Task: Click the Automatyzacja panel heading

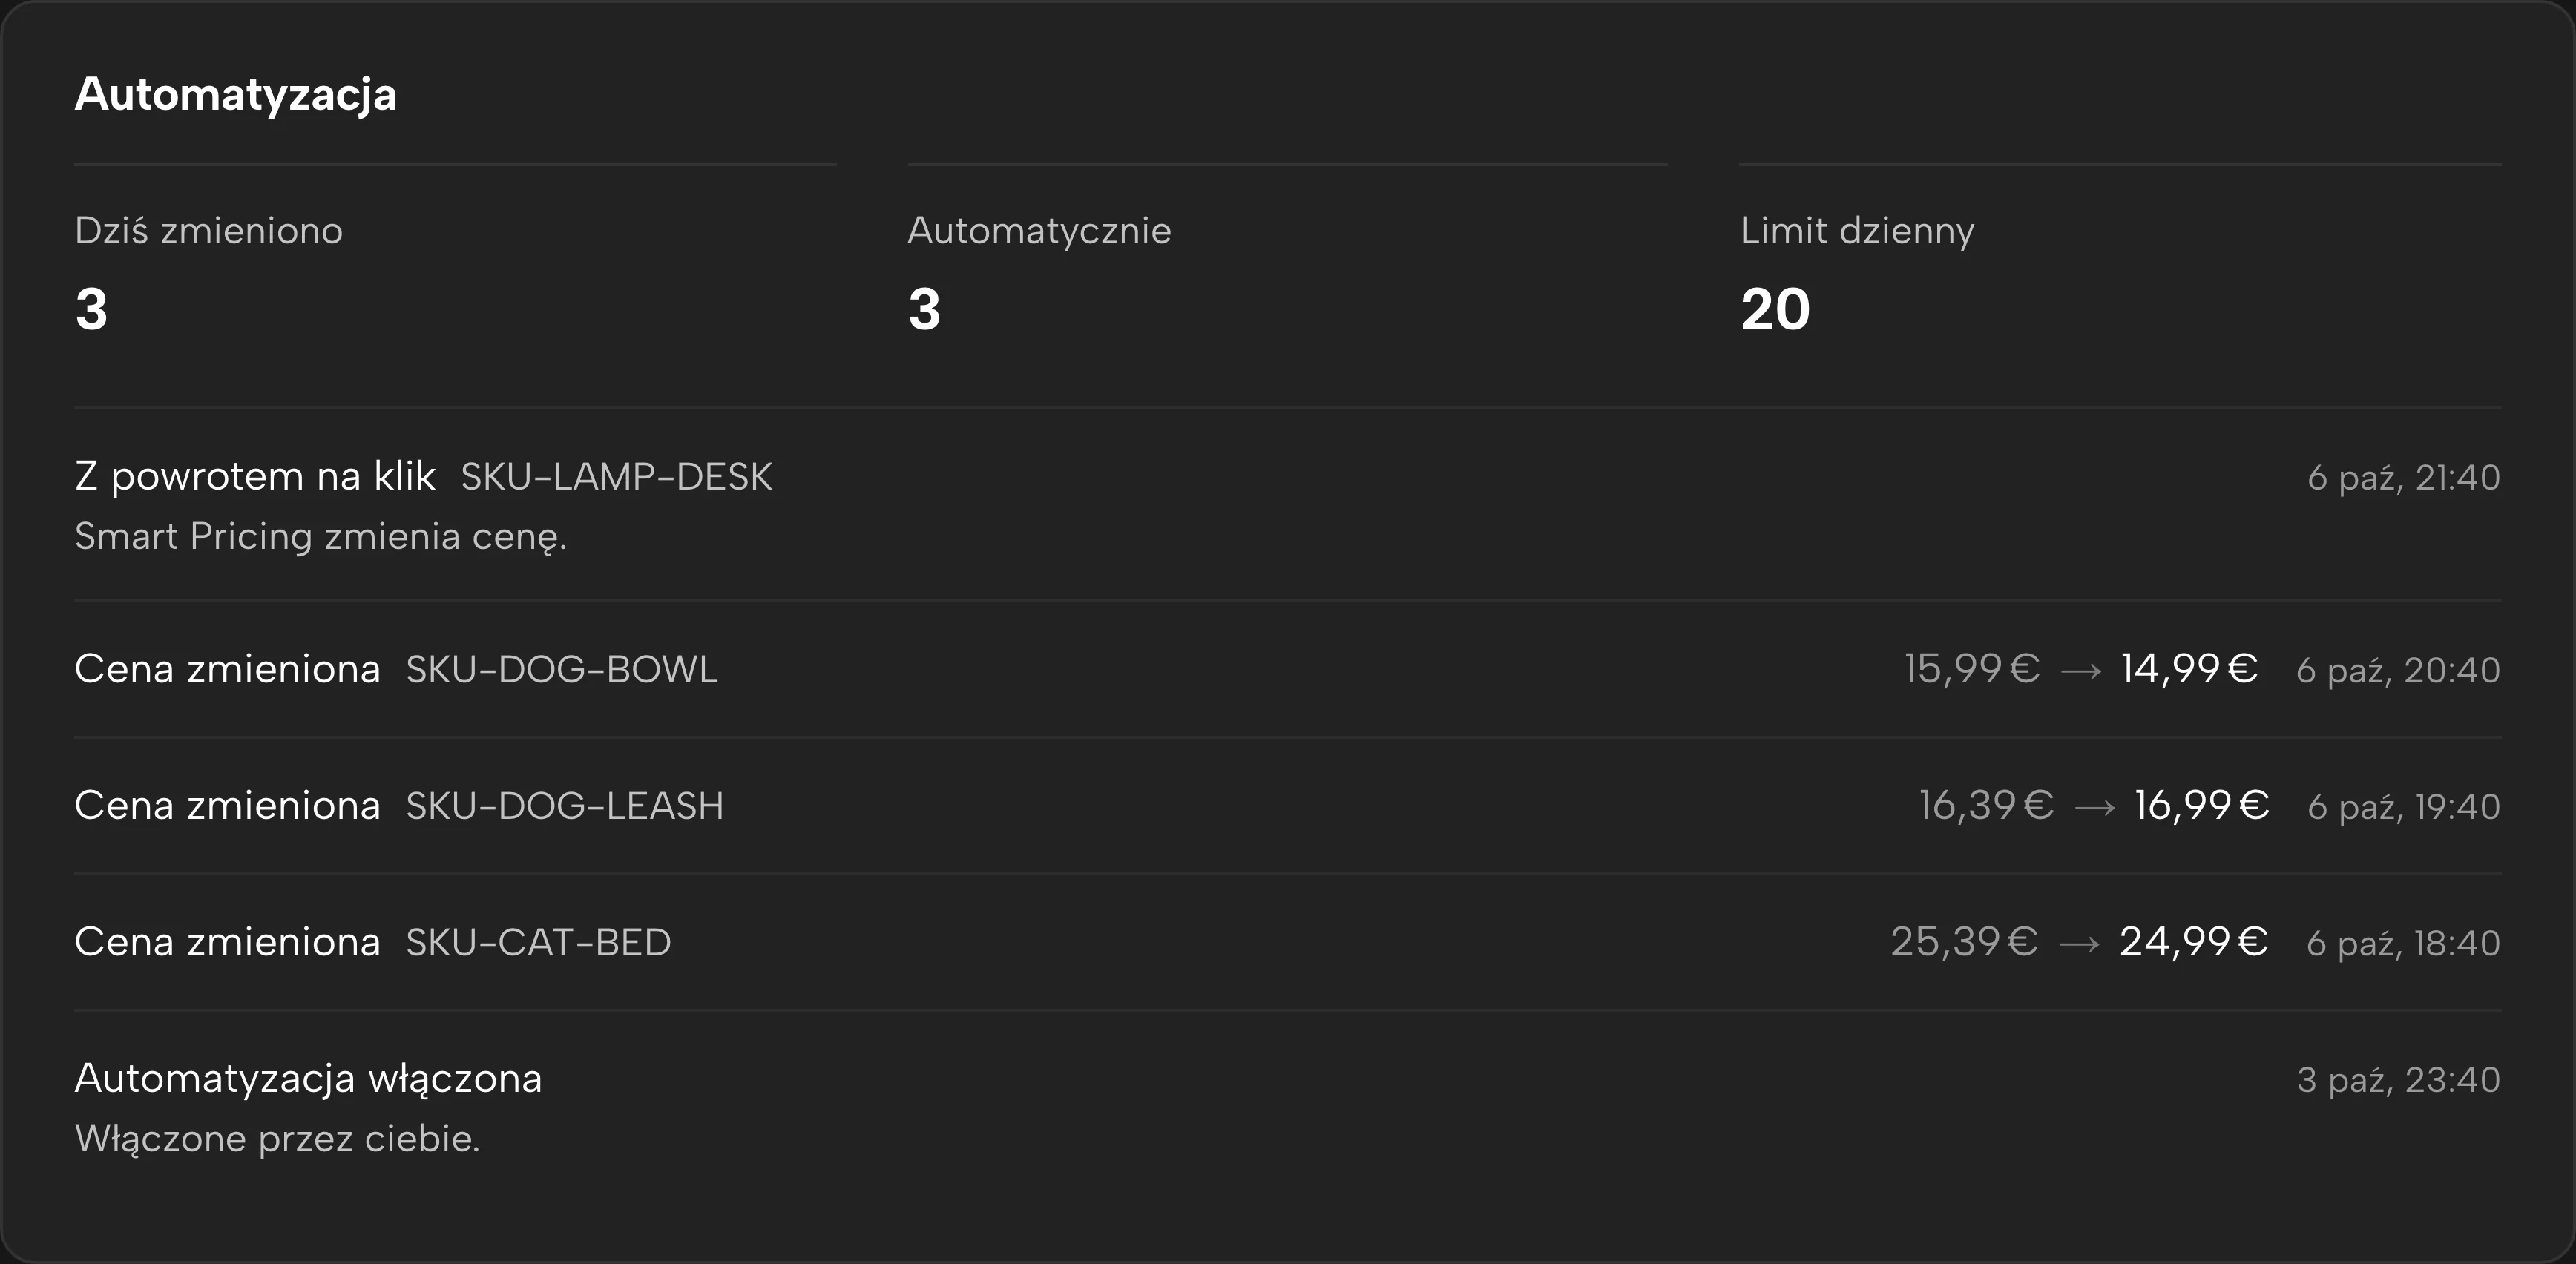Action: pos(236,95)
